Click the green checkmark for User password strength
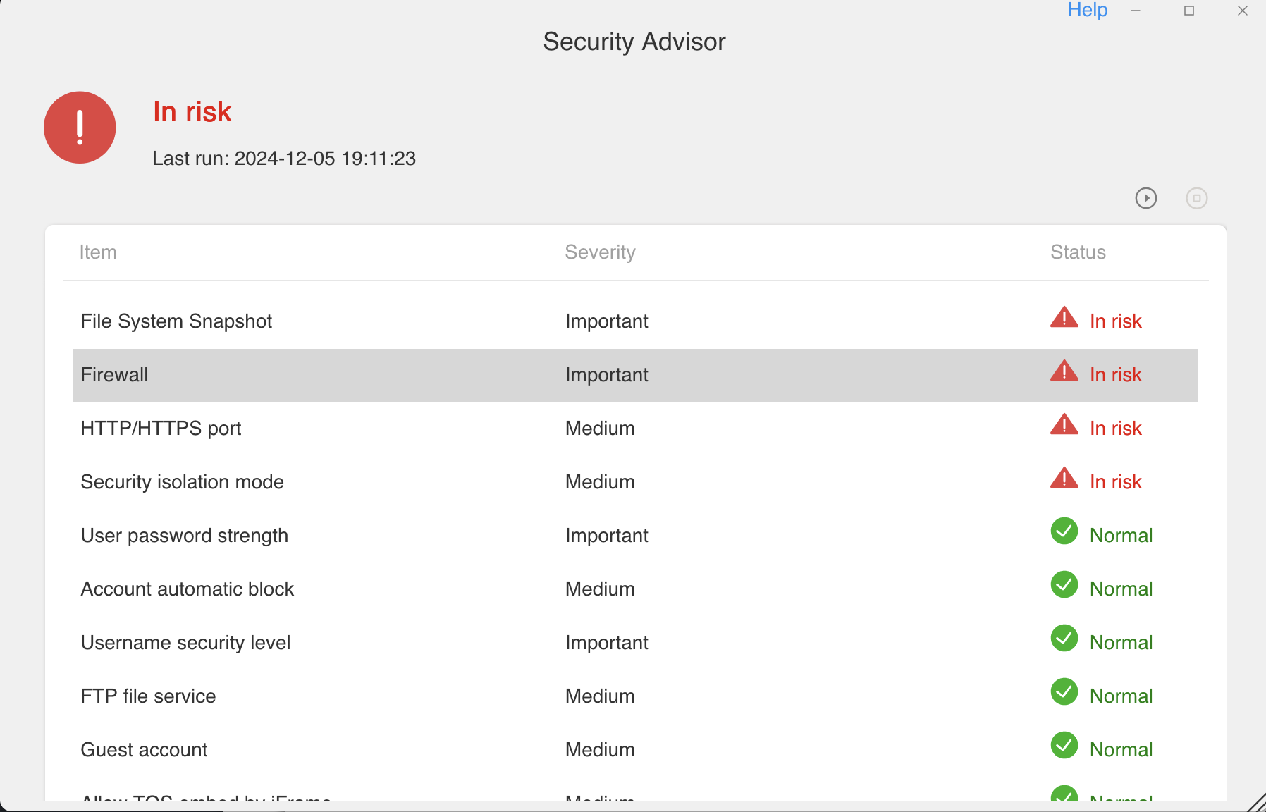Viewport: 1266px width, 812px height. (x=1064, y=533)
